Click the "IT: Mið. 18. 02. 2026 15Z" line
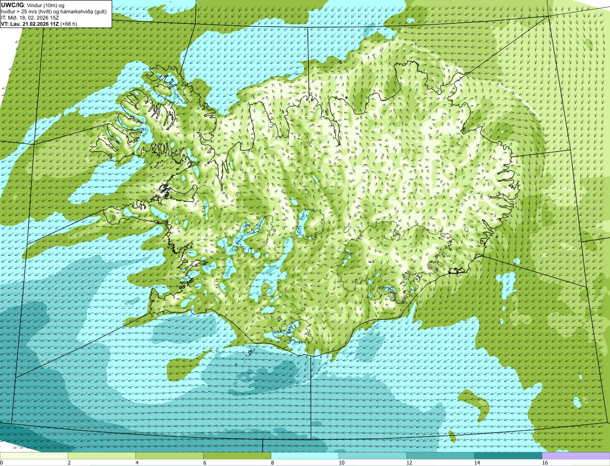The height and width of the screenshot is (466, 610). (x=30, y=18)
